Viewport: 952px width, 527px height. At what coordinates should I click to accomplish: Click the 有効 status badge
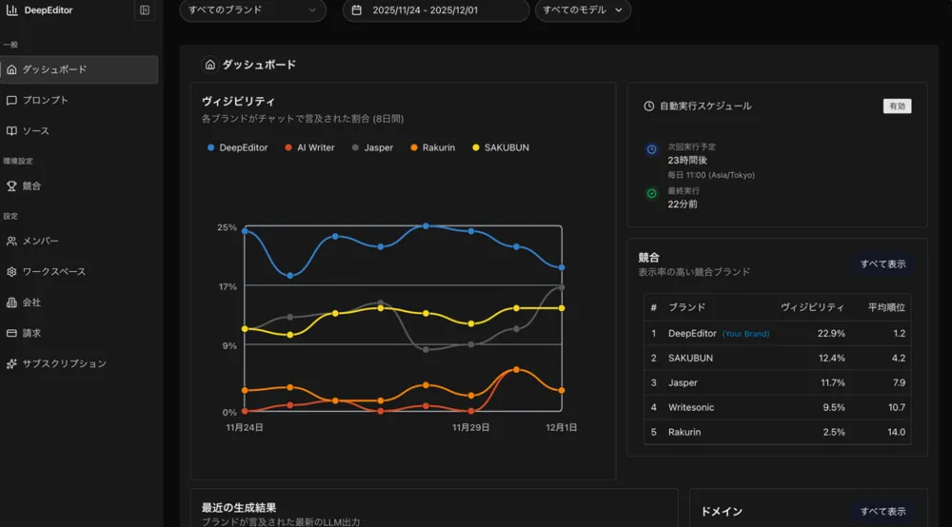pyautogui.click(x=897, y=107)
